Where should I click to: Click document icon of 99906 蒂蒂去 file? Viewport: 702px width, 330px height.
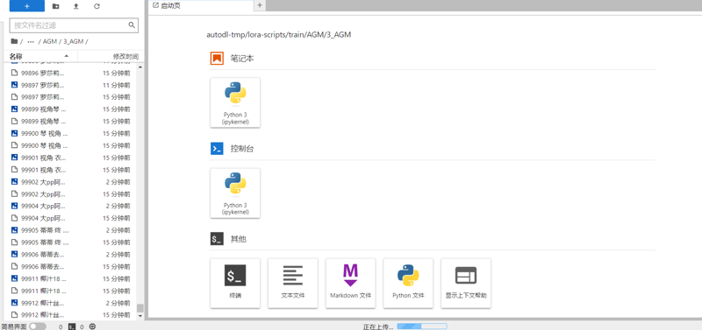point(14,267)
